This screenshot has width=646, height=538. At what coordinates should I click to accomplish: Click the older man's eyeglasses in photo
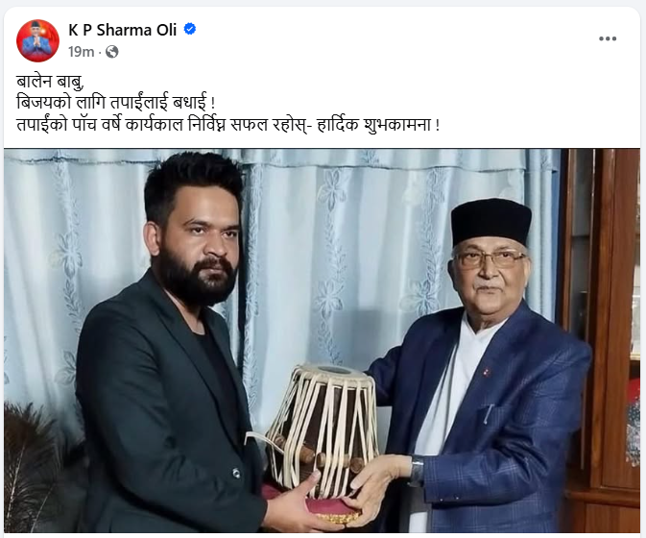pos(489,258)
